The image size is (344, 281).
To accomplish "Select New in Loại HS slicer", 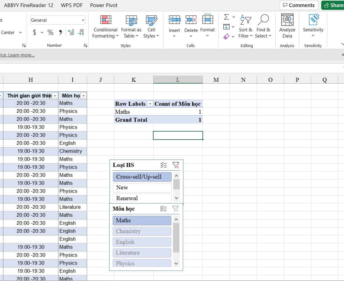I will pos(142,188).
